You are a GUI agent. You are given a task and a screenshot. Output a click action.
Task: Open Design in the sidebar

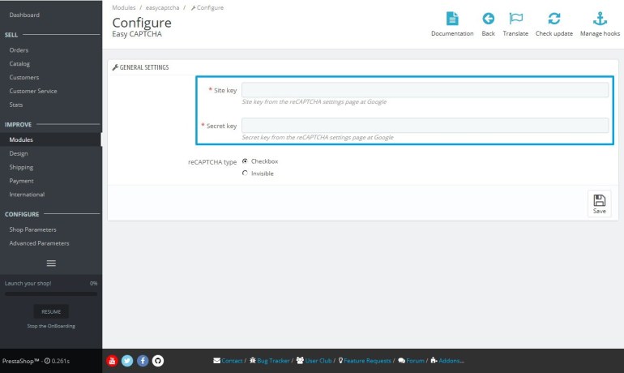[19, 153]
